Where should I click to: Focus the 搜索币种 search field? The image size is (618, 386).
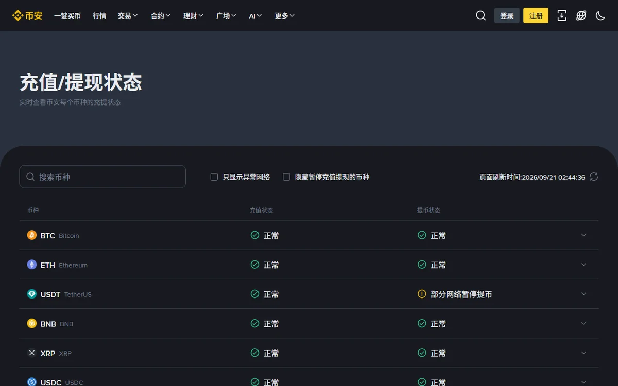102,177
